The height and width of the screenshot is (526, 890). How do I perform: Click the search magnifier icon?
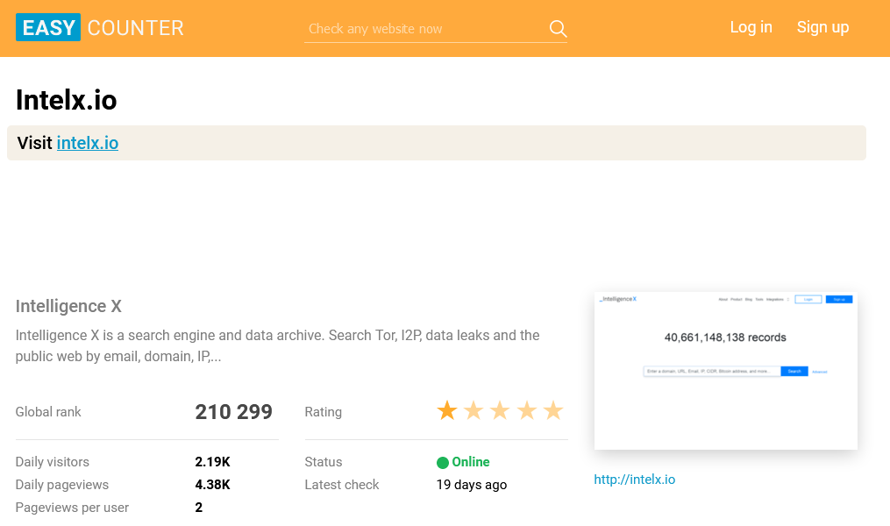558,28
